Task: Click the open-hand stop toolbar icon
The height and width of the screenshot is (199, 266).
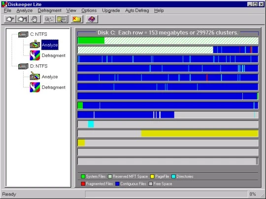Action: click(34, 19)
